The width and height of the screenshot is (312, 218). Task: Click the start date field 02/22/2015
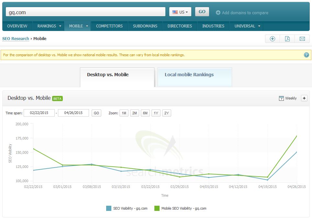(39, 113)
